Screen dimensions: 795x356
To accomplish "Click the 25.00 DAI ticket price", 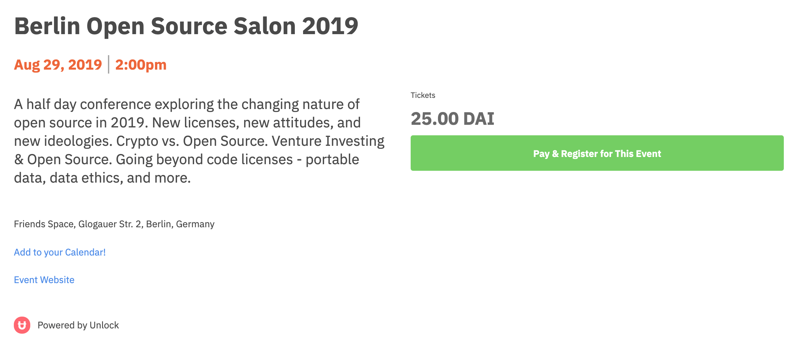I will [452, 119].
